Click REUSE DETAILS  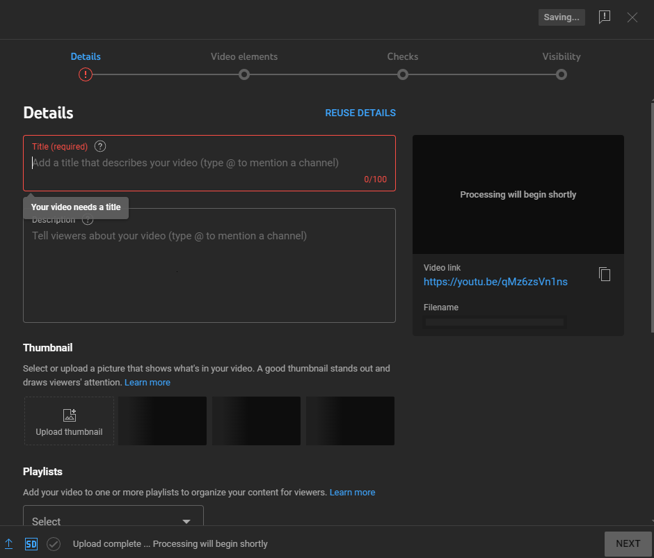pyautogui.click(x=360, y=113)
